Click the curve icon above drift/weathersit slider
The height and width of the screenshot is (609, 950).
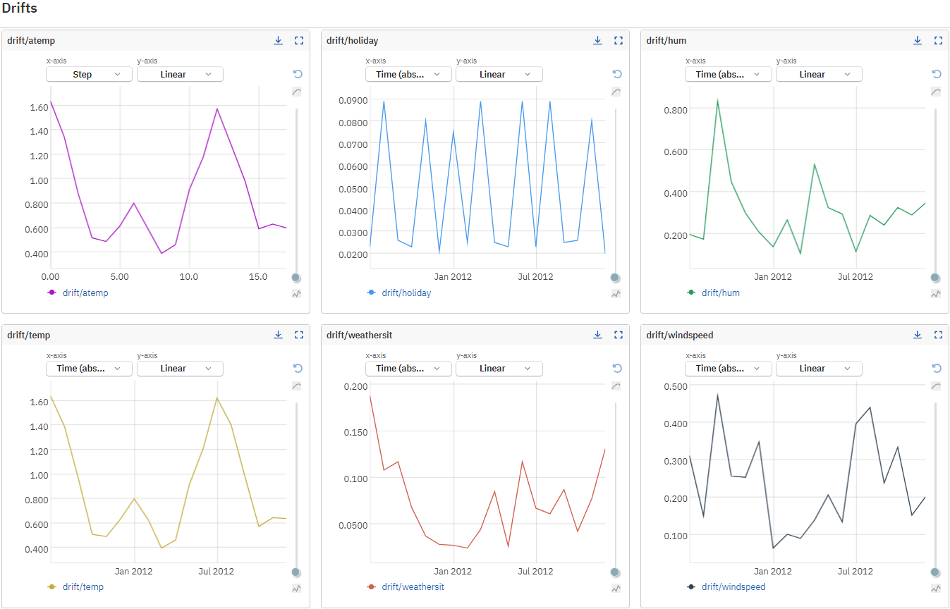[x=616, y=386]
